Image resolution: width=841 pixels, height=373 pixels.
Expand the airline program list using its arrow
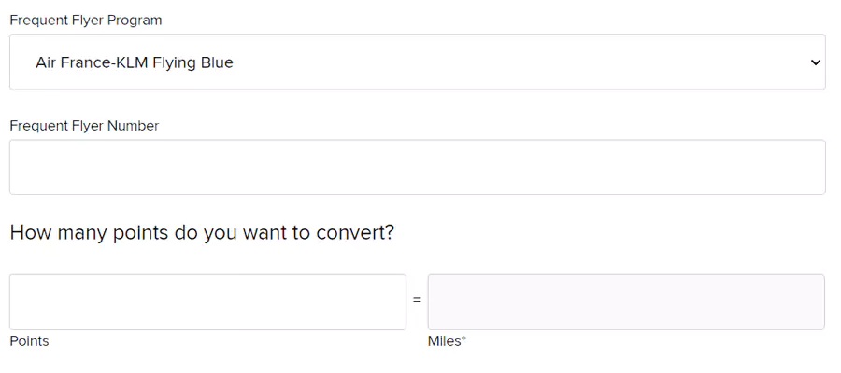[815, 62]
